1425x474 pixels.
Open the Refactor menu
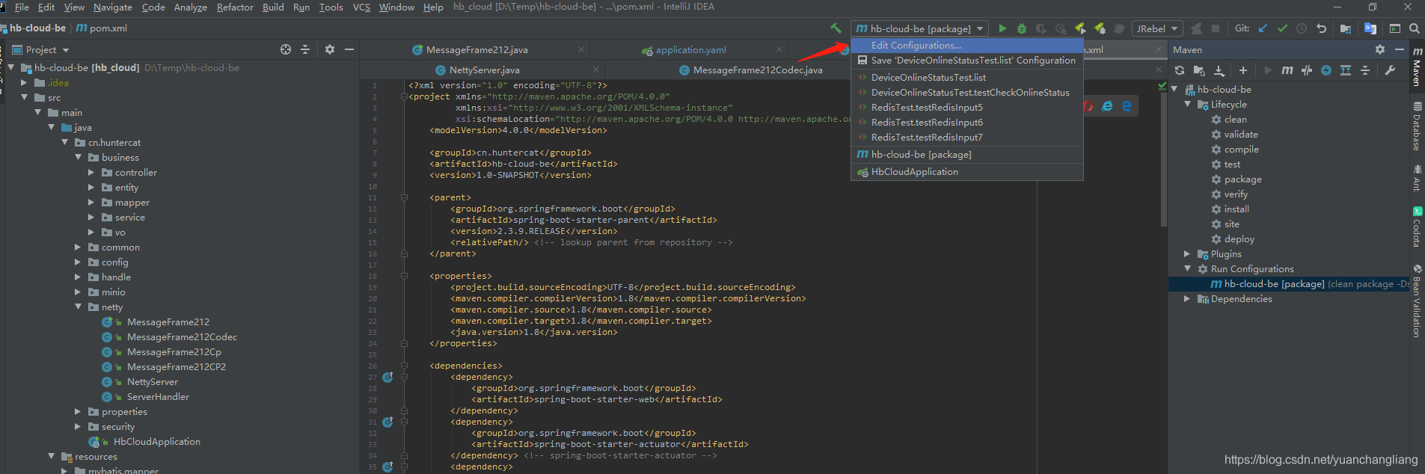pos(235,7)
